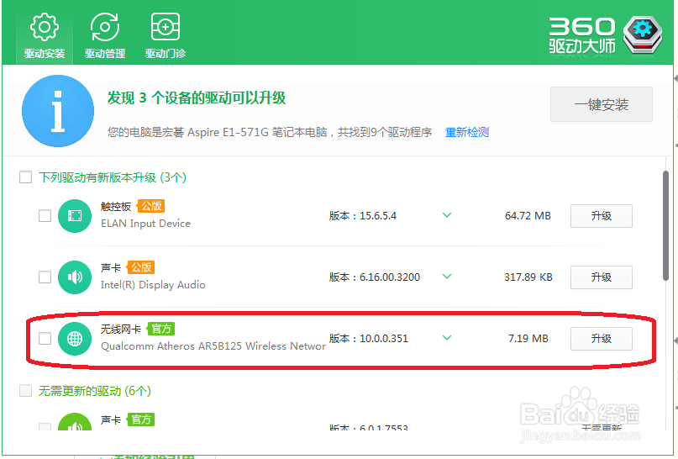Image resolution: width=678 pixels, height=459 pixels.
Task: Expand version dropdown for 10.0.0.351
Action: click(x=447, y=338)
